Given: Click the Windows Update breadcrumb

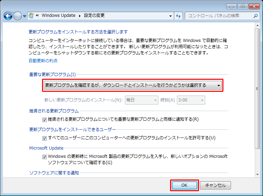Looking at the screenshot, I should click(59, 15).
